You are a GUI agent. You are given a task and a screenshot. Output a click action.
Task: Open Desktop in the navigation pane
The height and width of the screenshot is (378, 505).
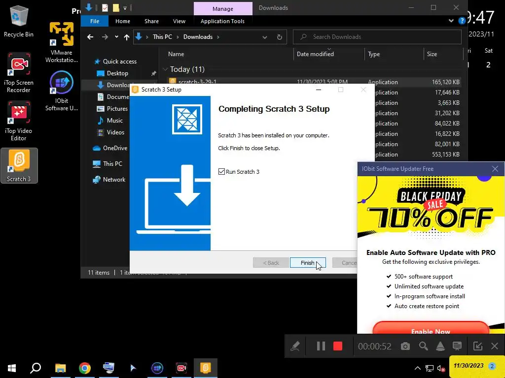click(x=117, y=73)
